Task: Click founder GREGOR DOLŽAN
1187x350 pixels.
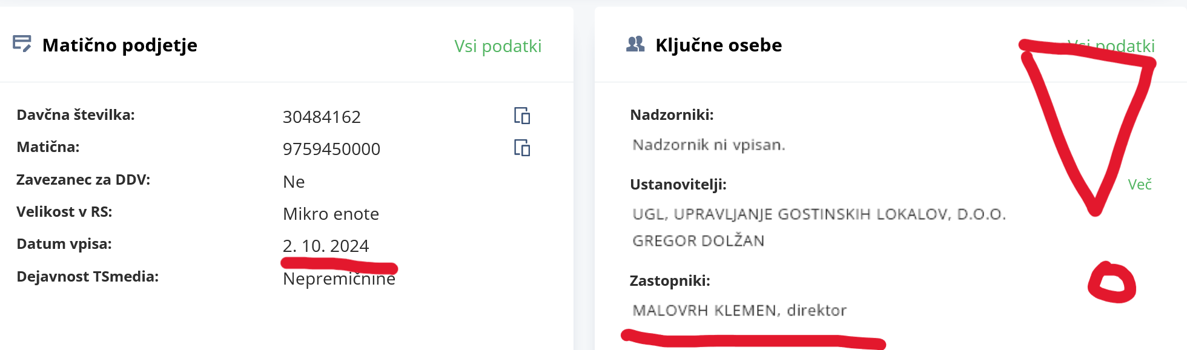Action: coord(698,241)
